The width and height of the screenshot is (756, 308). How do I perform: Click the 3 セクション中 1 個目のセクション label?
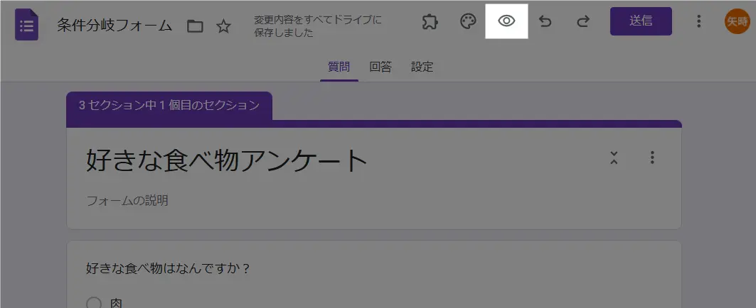coord(169,106)
